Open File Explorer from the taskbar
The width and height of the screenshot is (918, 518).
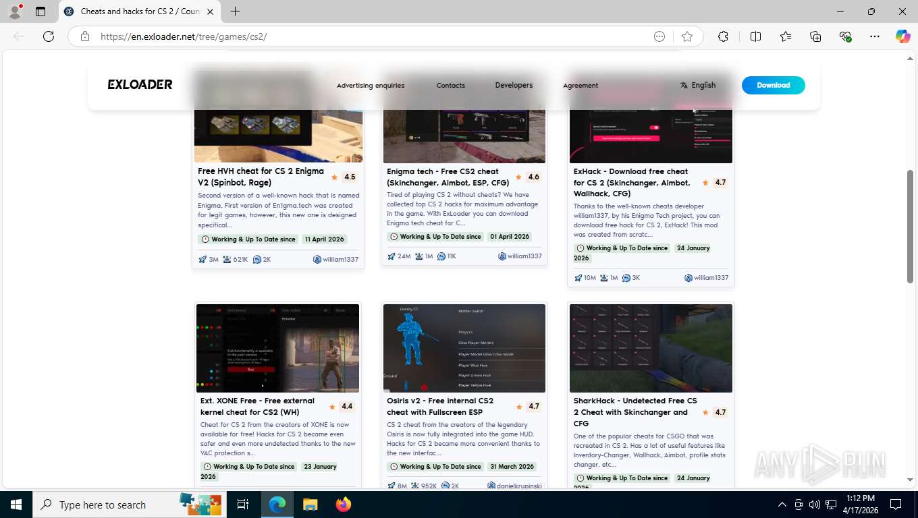[x=310, y=505]
